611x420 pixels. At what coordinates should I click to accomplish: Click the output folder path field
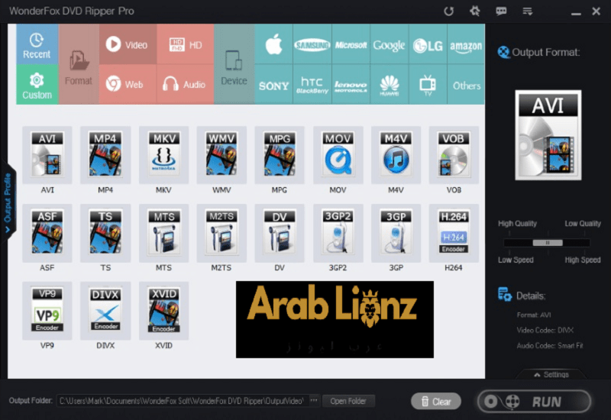pyautogui.click(x=183, y=401)
